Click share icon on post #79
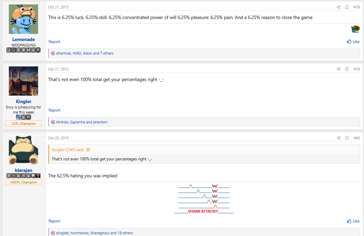This screenshot has height=236, width=364. click(338, 69)
